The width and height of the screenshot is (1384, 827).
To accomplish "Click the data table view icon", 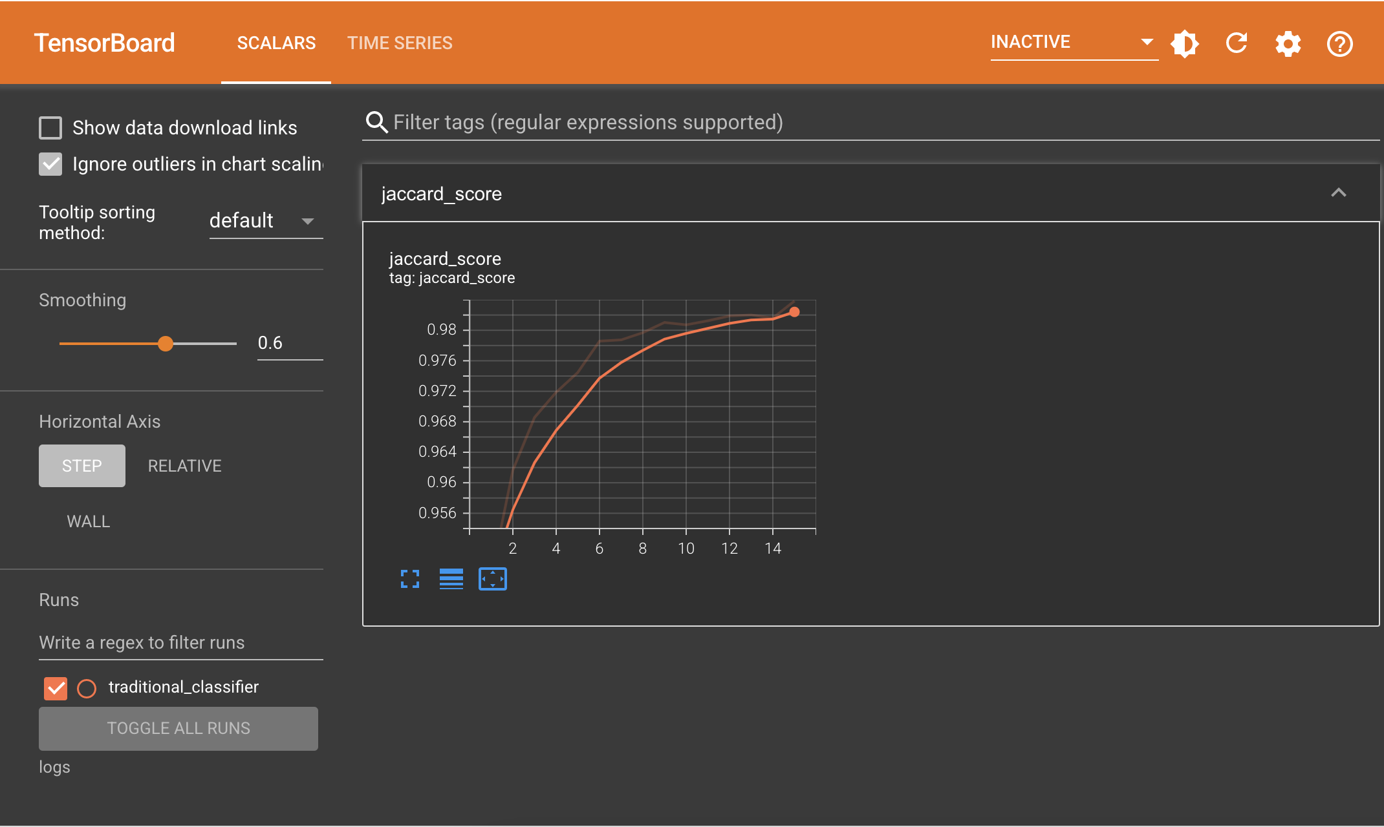I will (452, 580).
